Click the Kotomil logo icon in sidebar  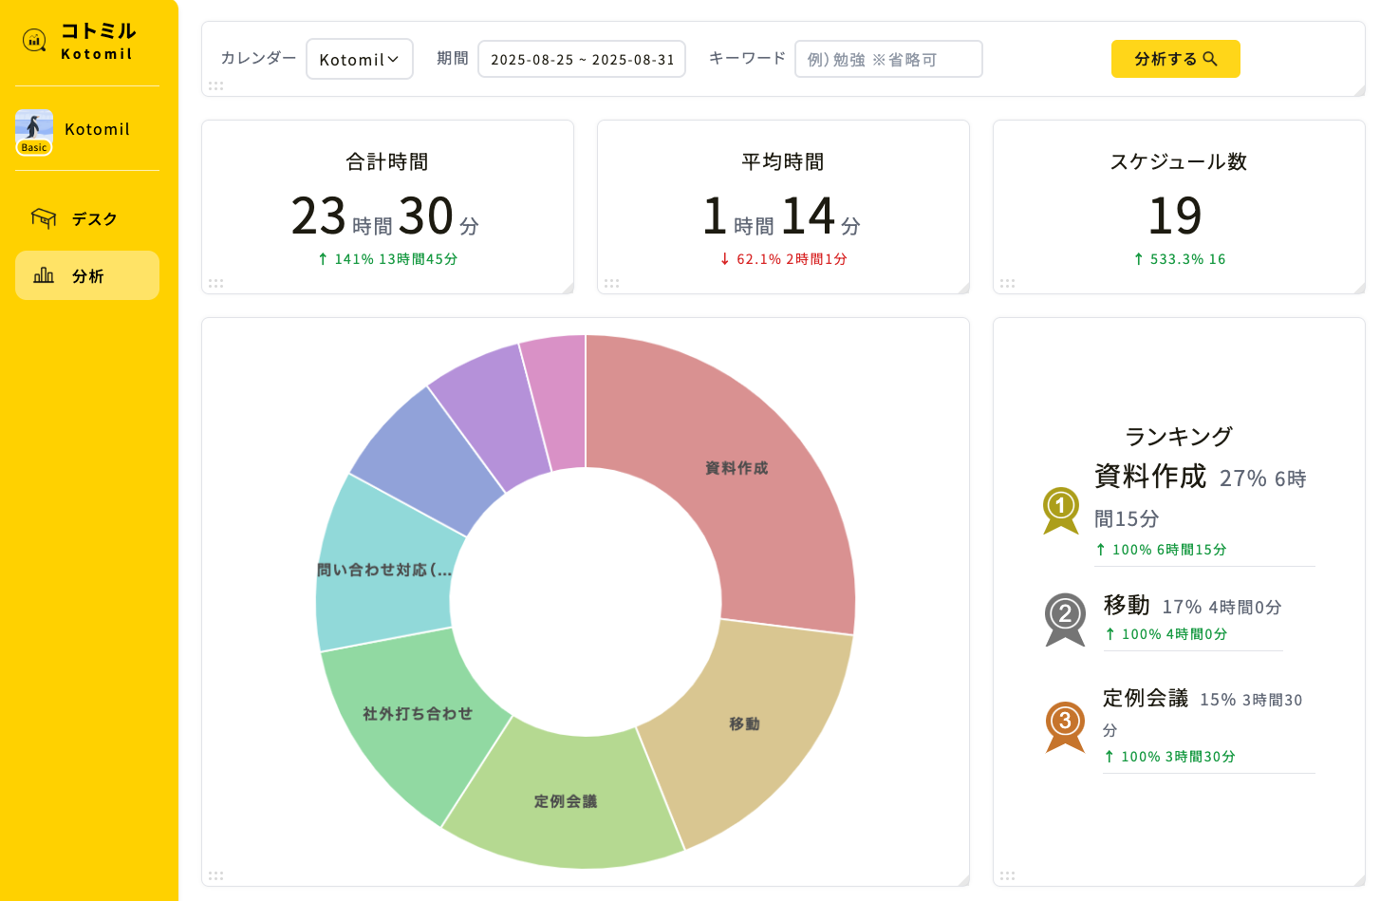pyautogui.click(x=35, y=40)
